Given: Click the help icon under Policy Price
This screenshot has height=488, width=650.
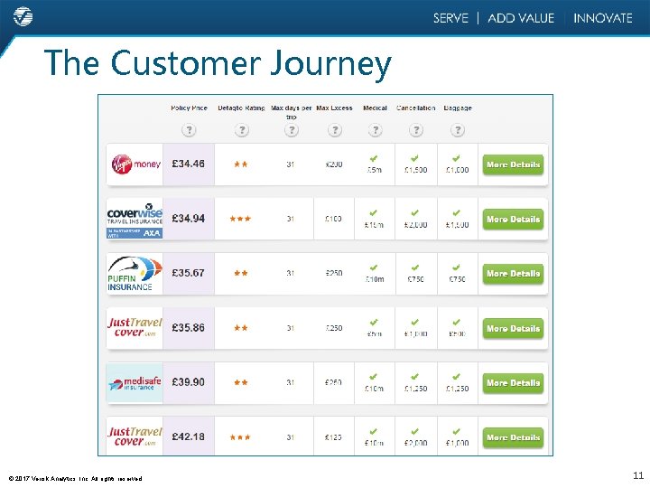Looking at the screenshot, I should [189, 130].
